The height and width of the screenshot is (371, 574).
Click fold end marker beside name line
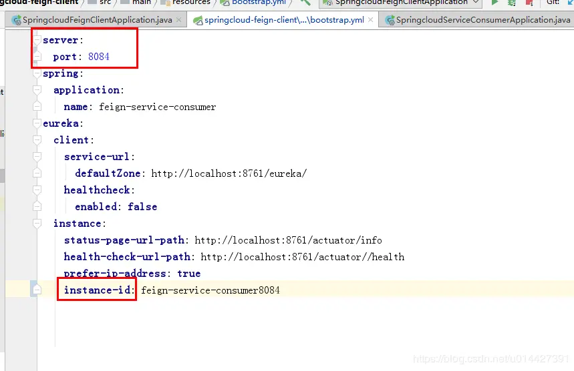37,107
